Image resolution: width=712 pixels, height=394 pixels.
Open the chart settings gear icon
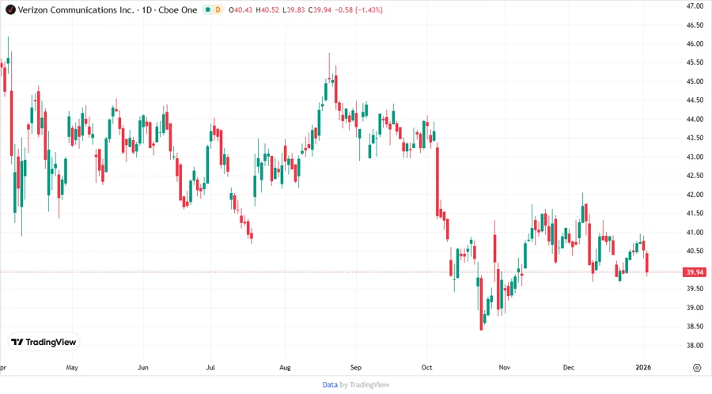[x=697, y=368]
